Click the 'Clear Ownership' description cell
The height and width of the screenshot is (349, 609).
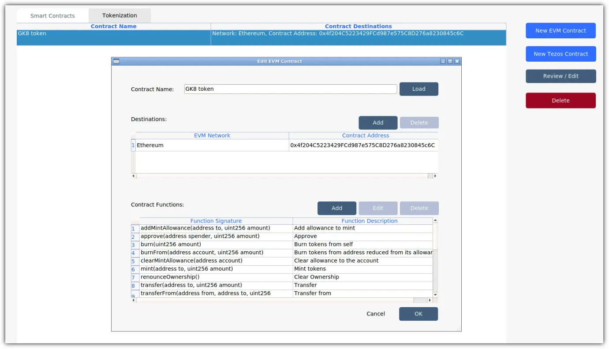point(362,277)
